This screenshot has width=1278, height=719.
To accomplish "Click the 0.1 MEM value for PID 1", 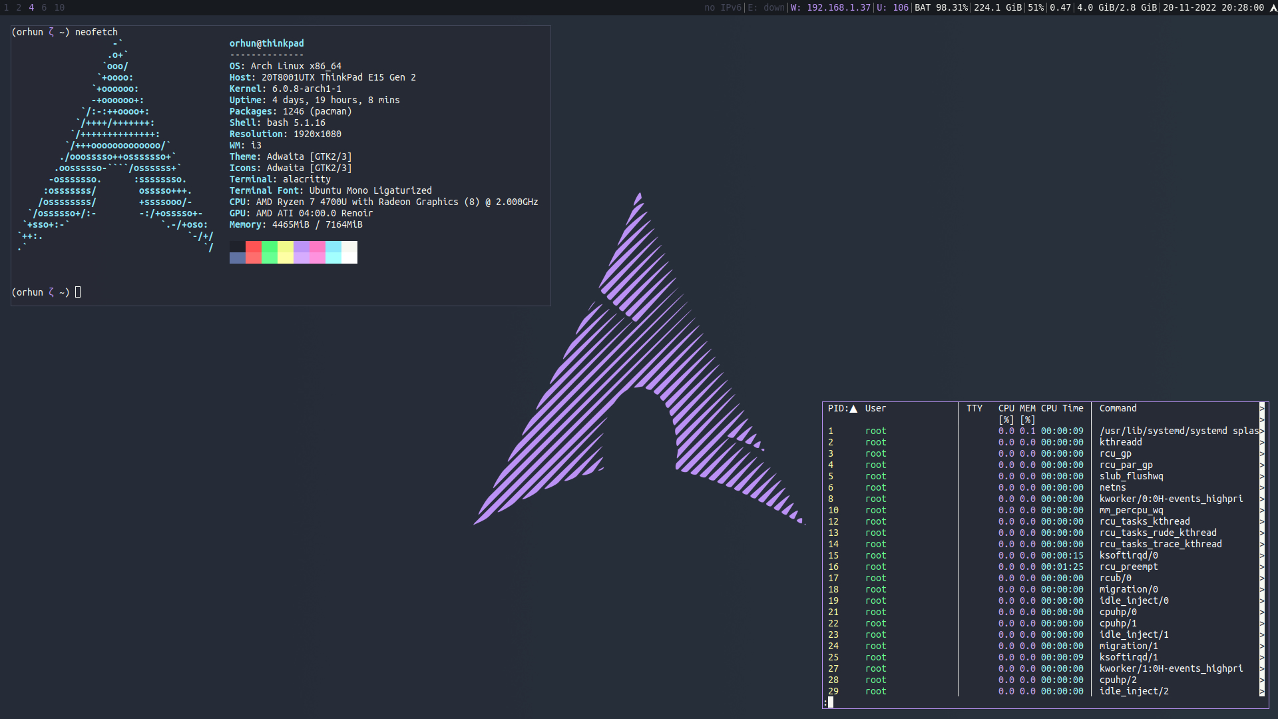I will pyautogui.click(x=1028, y=431).
